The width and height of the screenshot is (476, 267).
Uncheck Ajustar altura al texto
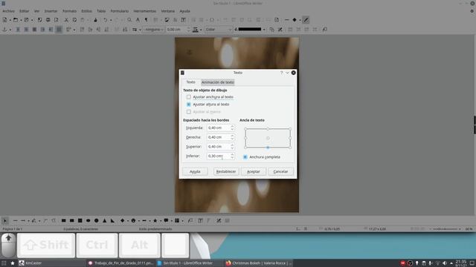click(x=188, y=104)
